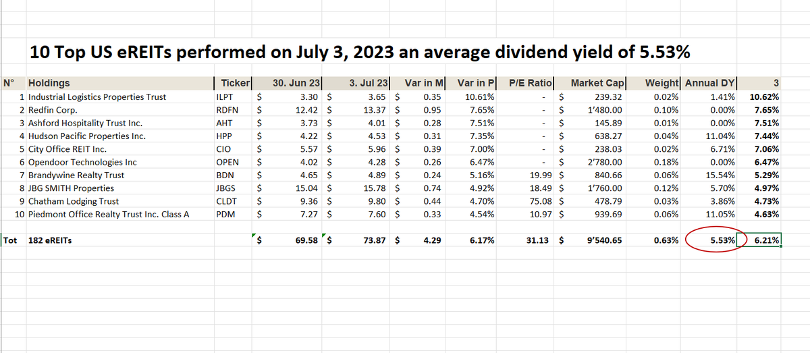The height and width of the screenshot is (353, 810).
Task: Click the 182 eREITs total label
Action: [x=119, y=240]
